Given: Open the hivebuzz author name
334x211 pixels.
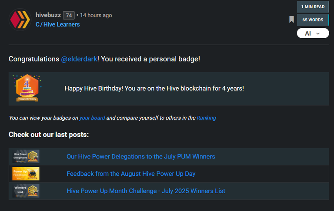Looking at the screenshot, I should (x=48, y=15).
